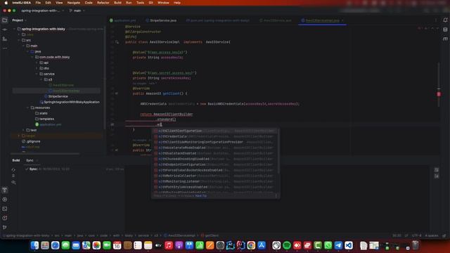
Task: Open the Build tool window icon
Action: click(5, 190)
